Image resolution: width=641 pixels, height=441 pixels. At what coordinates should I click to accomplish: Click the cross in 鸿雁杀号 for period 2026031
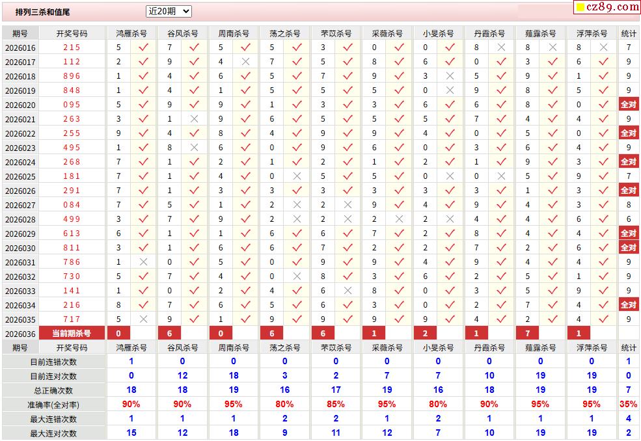143,262
